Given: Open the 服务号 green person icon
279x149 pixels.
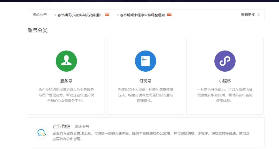Looking at the screenshot, I should coord(66,61).
